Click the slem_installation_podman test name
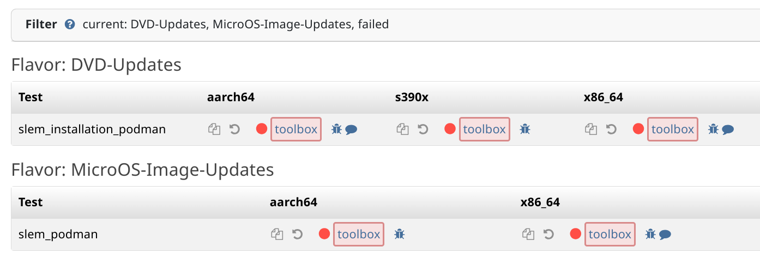This screenshot has width=760, height=259. click(92, 129)
